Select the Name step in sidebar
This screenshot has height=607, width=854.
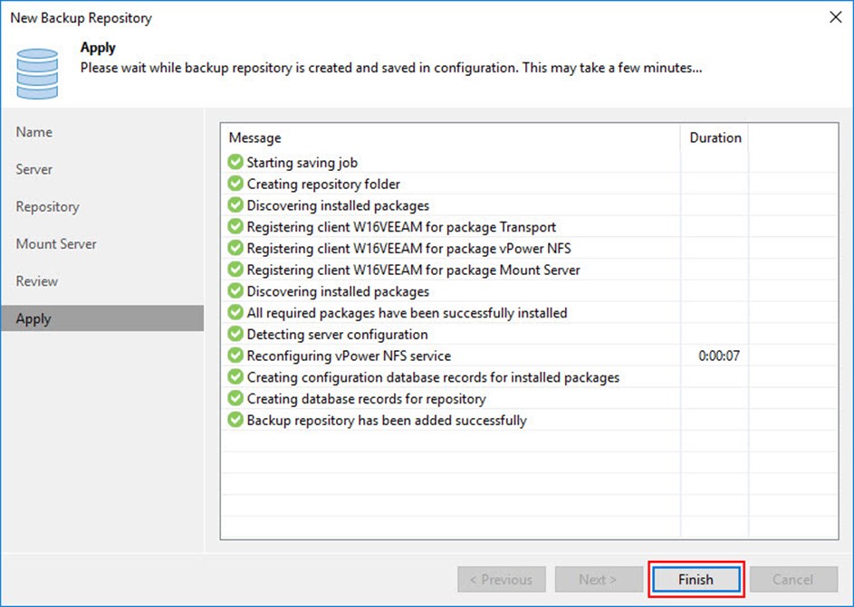34,132
